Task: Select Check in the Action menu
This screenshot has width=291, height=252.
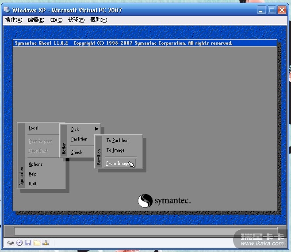Action: [x=77, y=152]
